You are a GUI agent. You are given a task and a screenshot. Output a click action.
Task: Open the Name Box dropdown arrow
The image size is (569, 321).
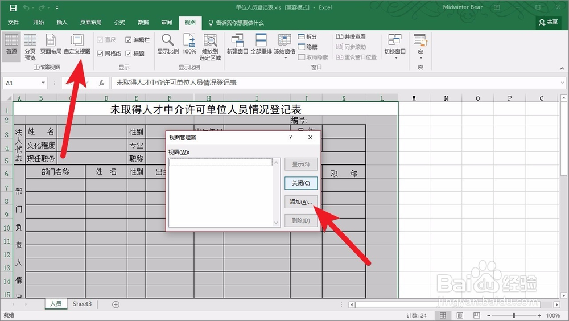click(x=43, y=83)
